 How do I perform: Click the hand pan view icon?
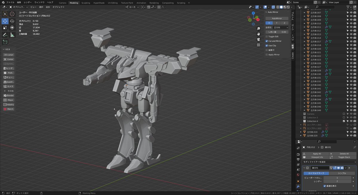258,34
